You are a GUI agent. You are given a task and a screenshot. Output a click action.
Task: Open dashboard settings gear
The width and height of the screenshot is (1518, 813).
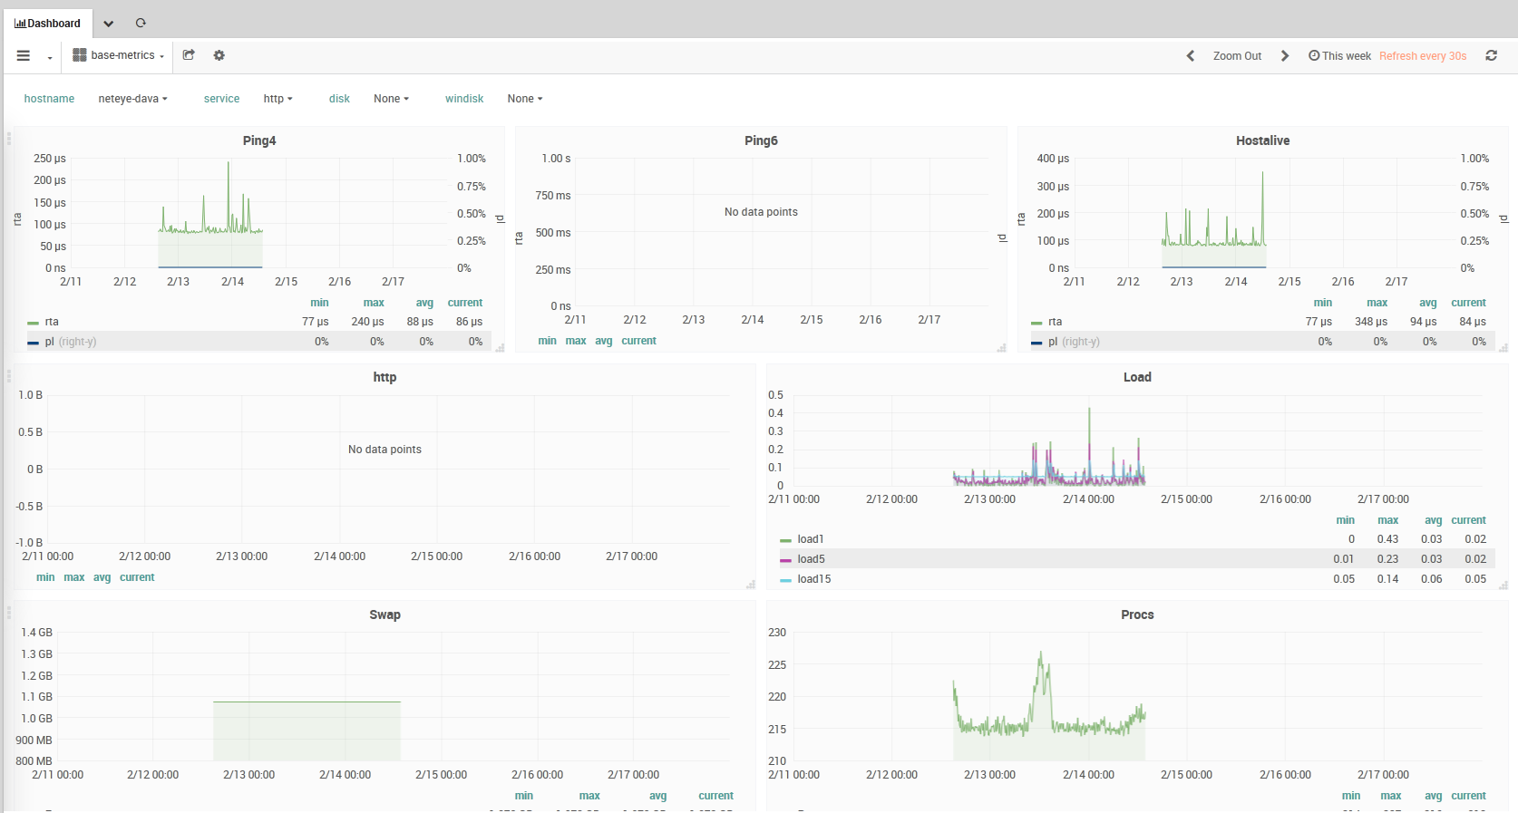coord(219,55)
